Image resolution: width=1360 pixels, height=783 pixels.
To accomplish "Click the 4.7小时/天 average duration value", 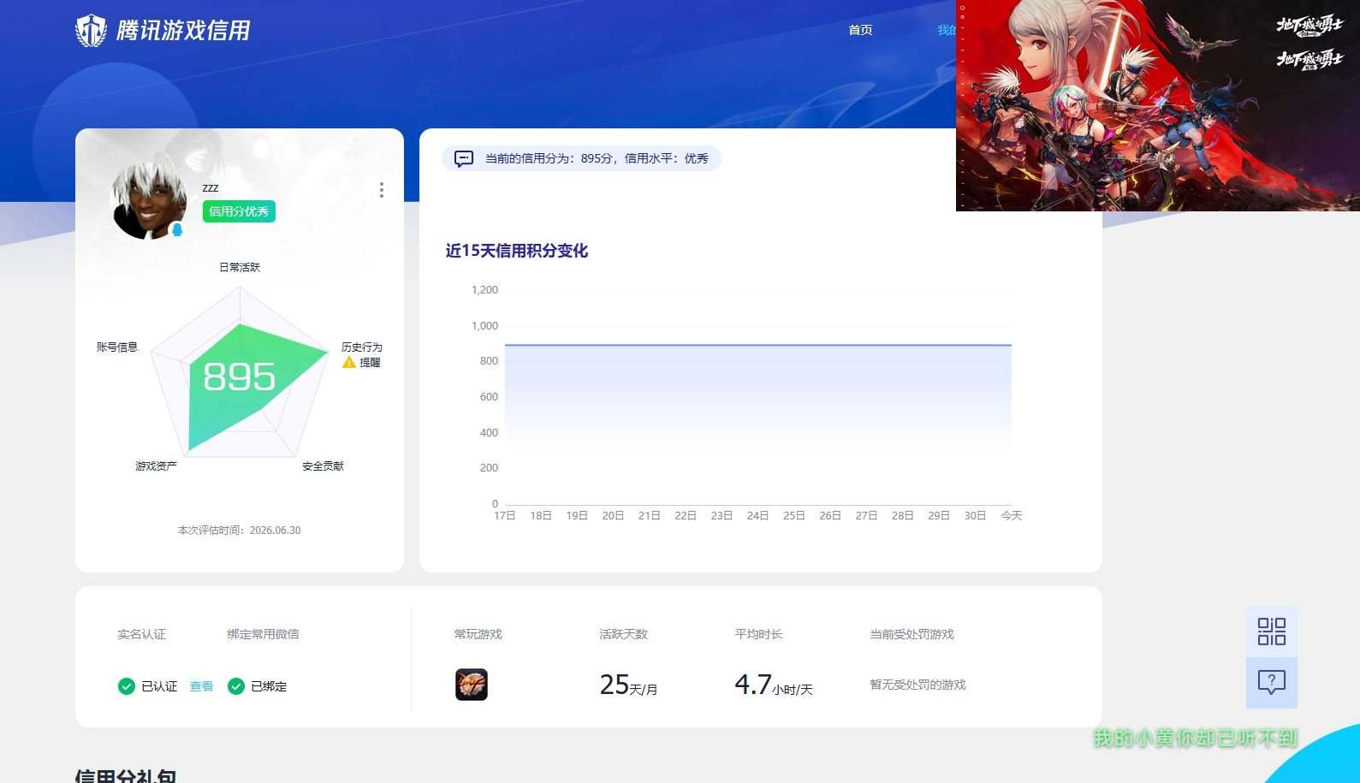I will click(x=774, y=685).
